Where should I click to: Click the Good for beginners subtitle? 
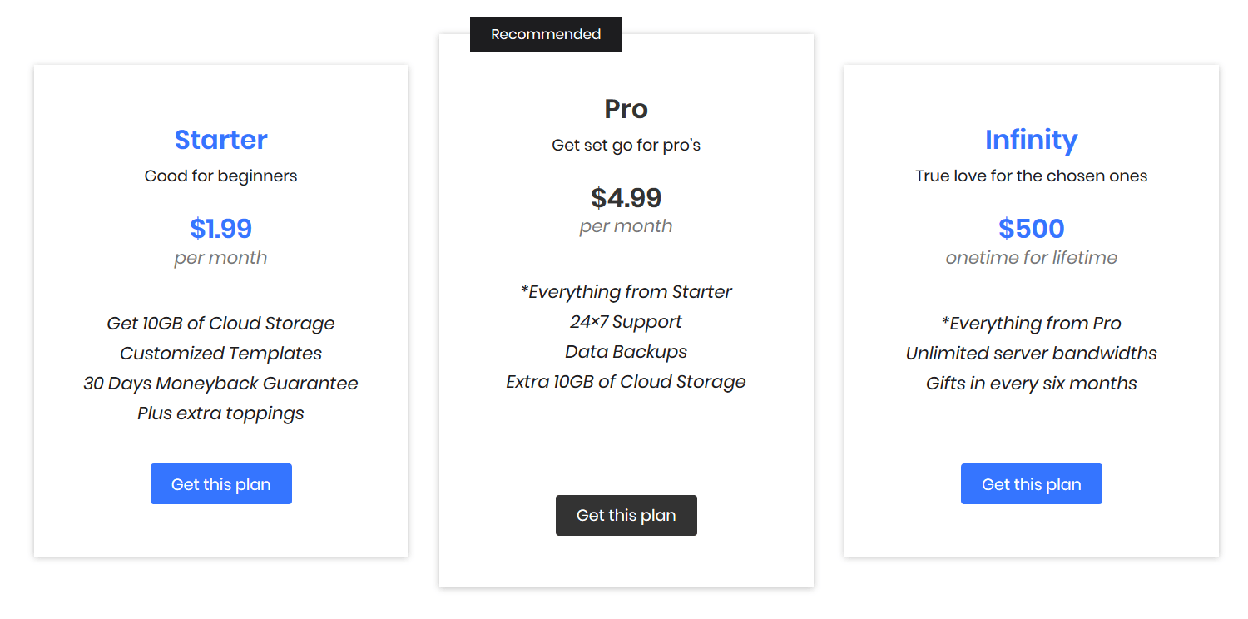click(x=220, y=176)
